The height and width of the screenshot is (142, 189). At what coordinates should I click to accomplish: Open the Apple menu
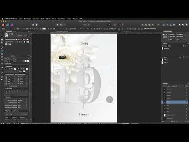2,19
